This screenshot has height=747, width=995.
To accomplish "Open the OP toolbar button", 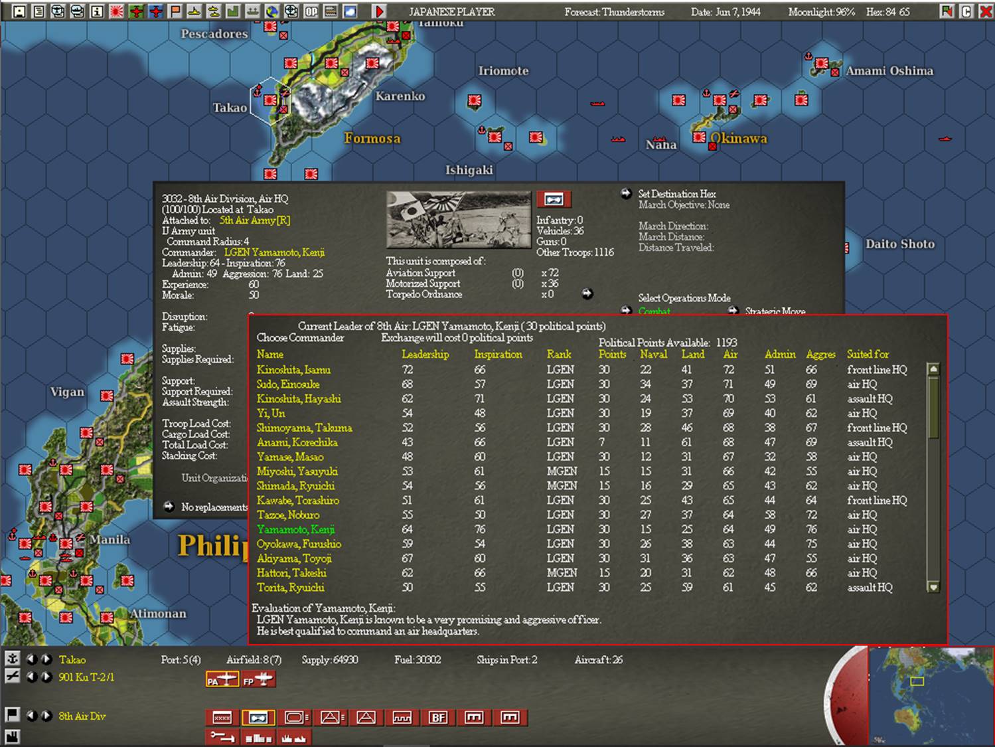I will [x=311, y=11].
